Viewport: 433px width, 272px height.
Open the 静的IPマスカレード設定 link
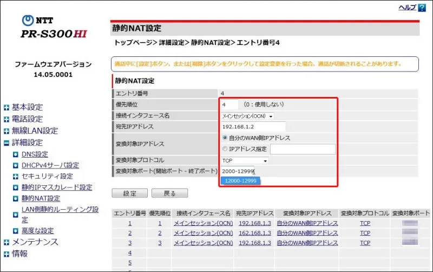click(x=57, y=187)
